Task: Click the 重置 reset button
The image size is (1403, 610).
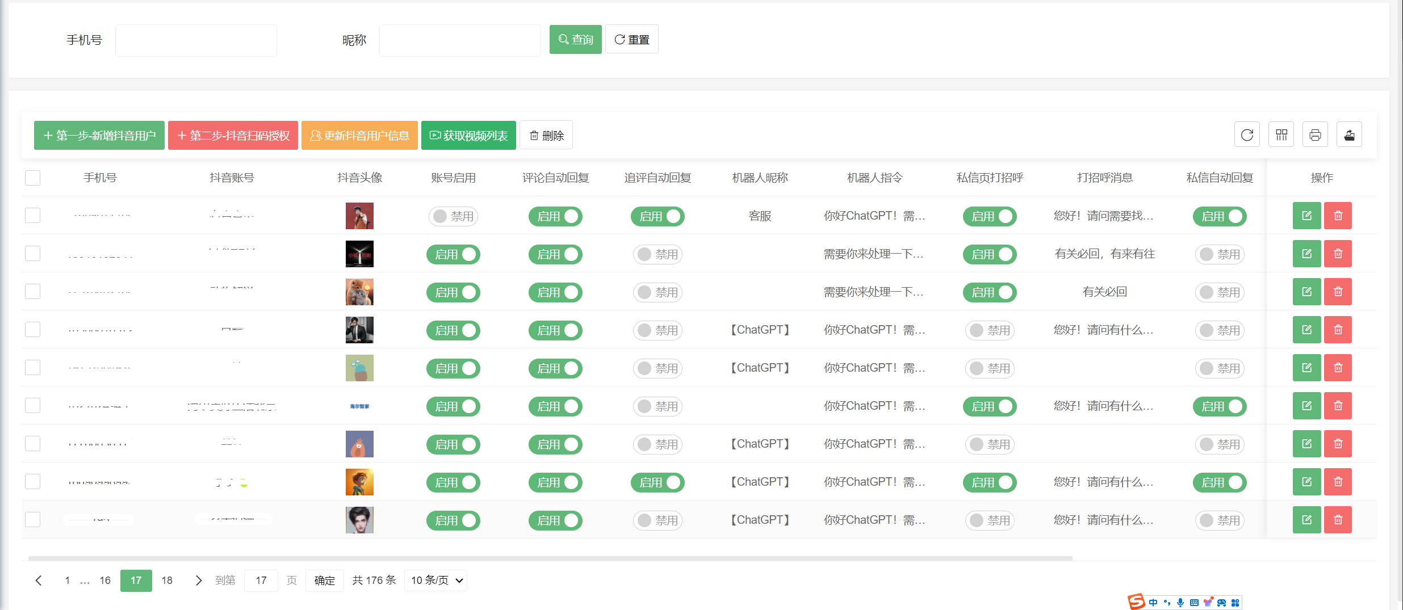Action: click(x=632, y=39)
